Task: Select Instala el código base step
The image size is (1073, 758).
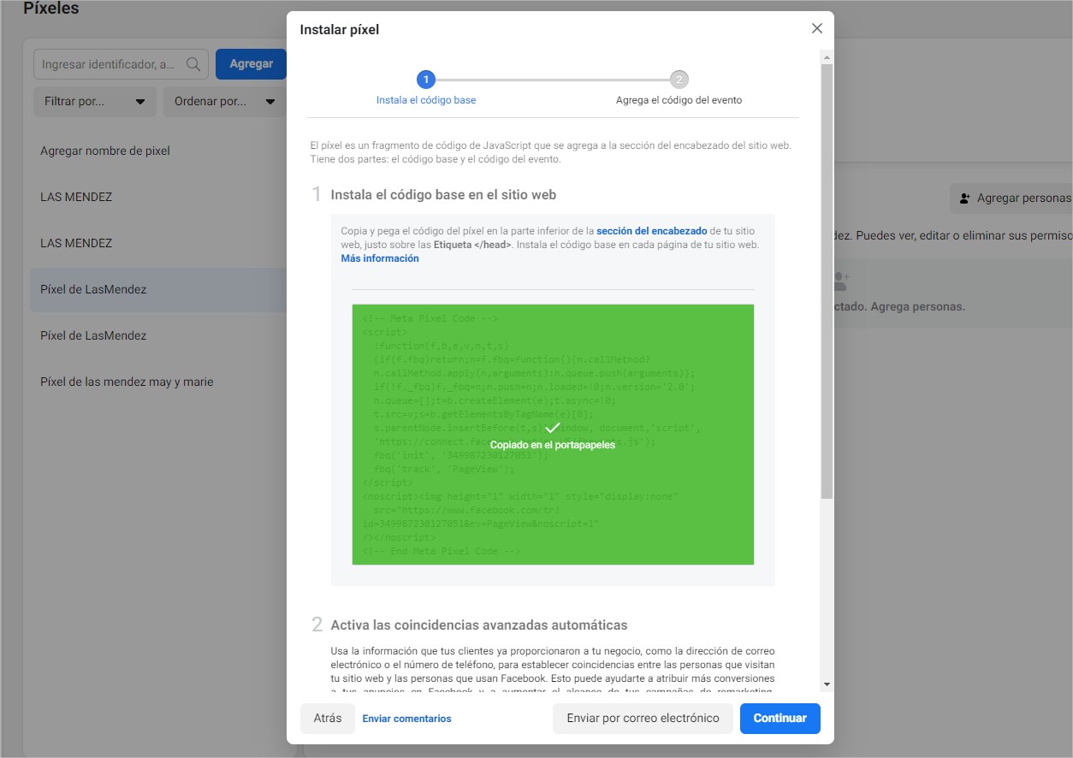Action: click(x=426, y=100)
